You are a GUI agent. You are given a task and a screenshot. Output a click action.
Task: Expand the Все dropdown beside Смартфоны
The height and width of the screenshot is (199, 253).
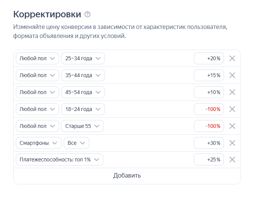[x=77, y=143]
